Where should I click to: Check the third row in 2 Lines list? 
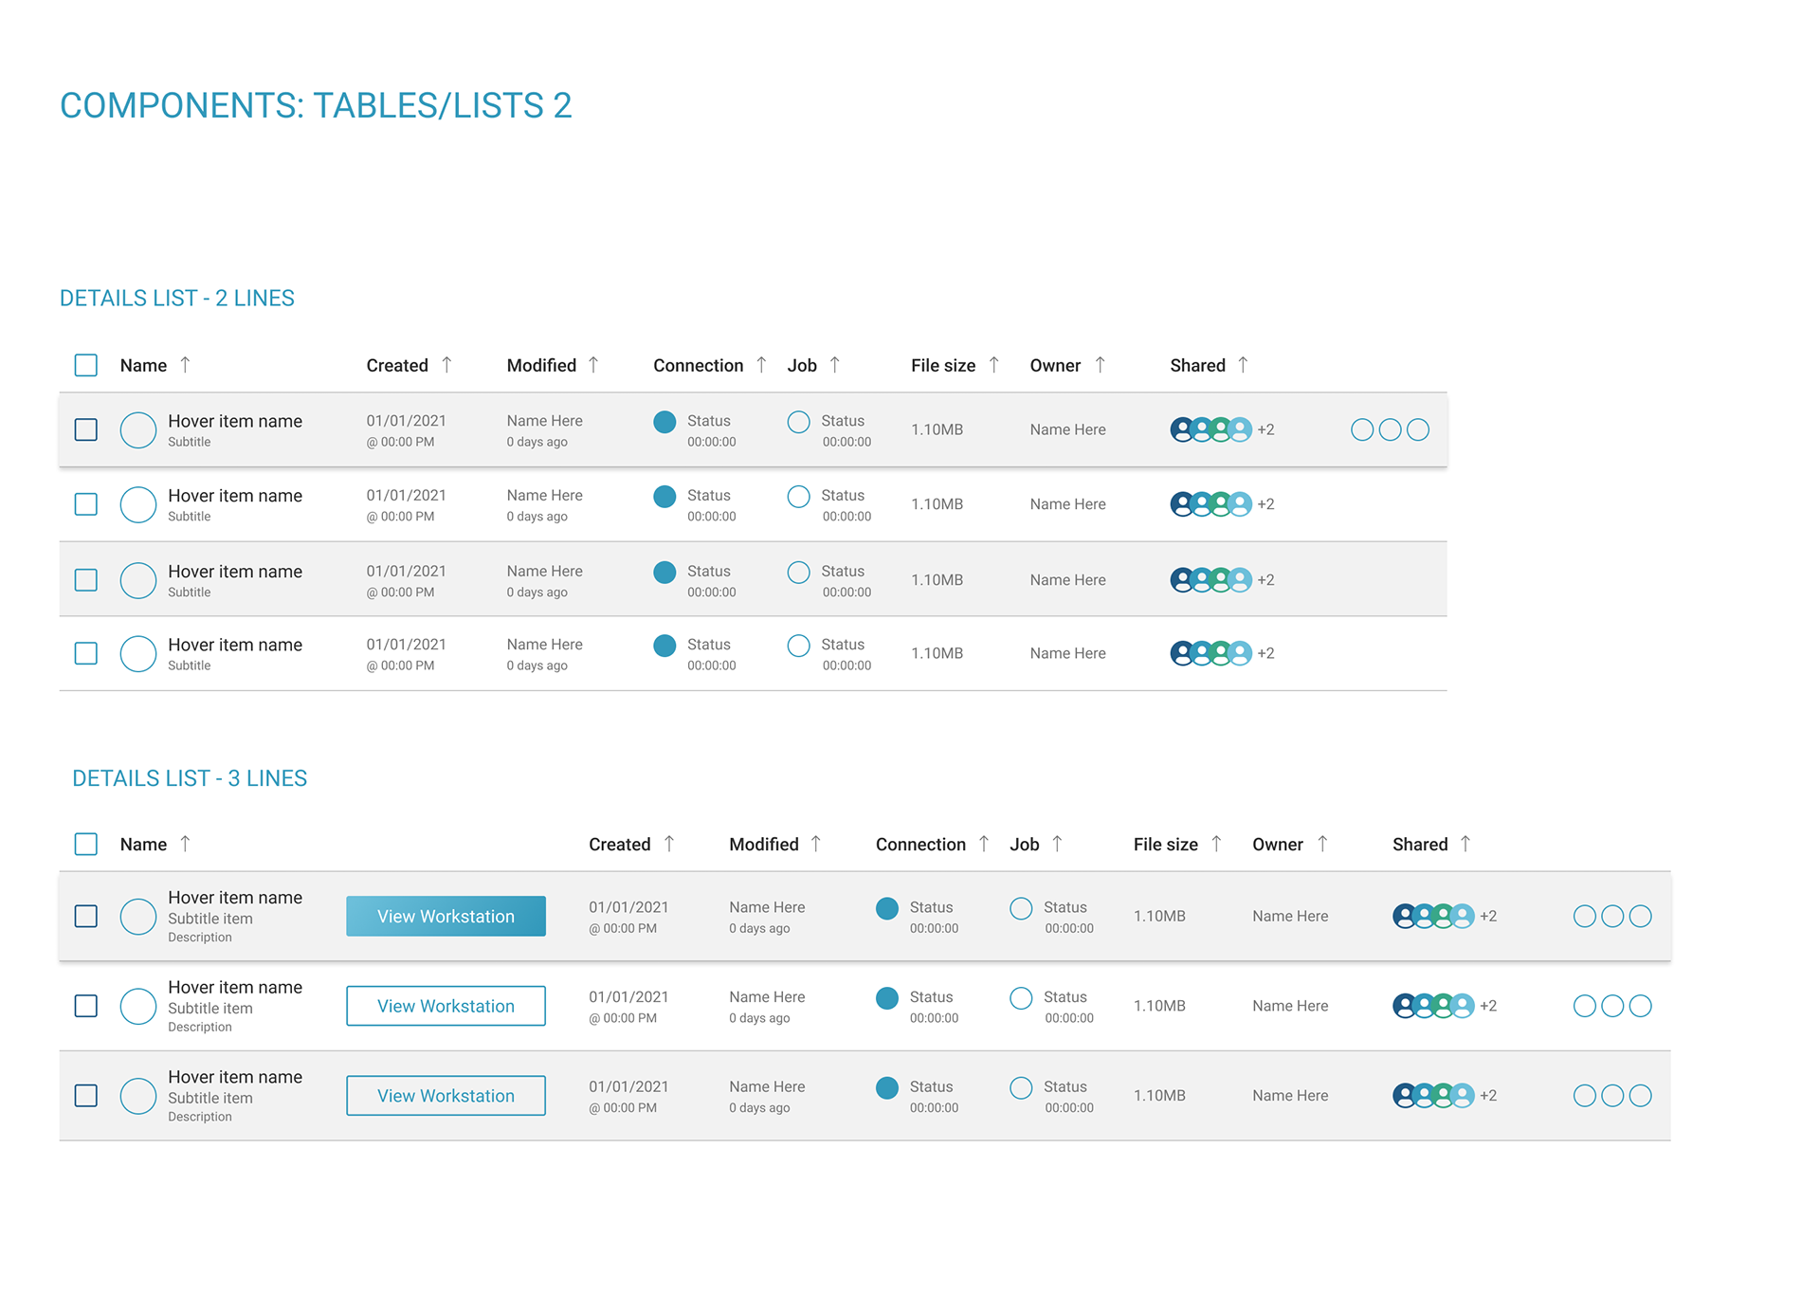[86, 580]
